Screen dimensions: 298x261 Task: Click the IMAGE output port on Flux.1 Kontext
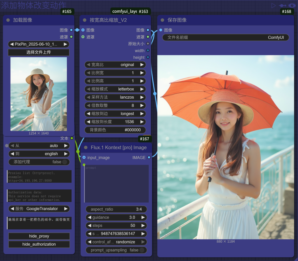click(x=149, y=157)
